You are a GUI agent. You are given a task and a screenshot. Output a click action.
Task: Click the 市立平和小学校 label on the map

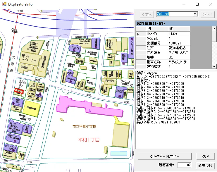tap(85, 126)
